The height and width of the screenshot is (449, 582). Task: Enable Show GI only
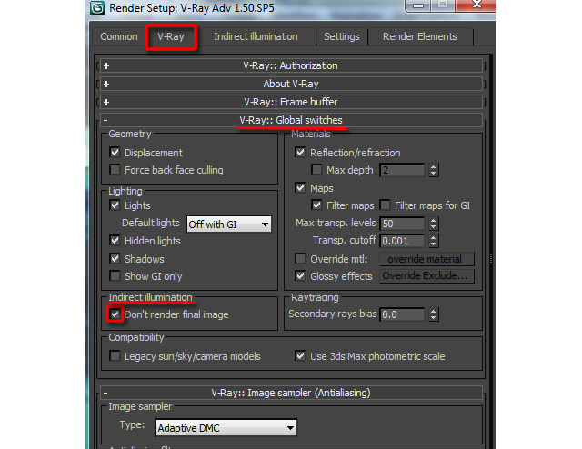click(x=115, y=276)
